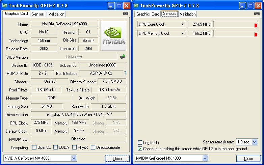The height and width of the screenshot is (165, 264).
Task: Click GPU Memory Clock graph bar
Action: pyautogui.click(x=235, y=33)
